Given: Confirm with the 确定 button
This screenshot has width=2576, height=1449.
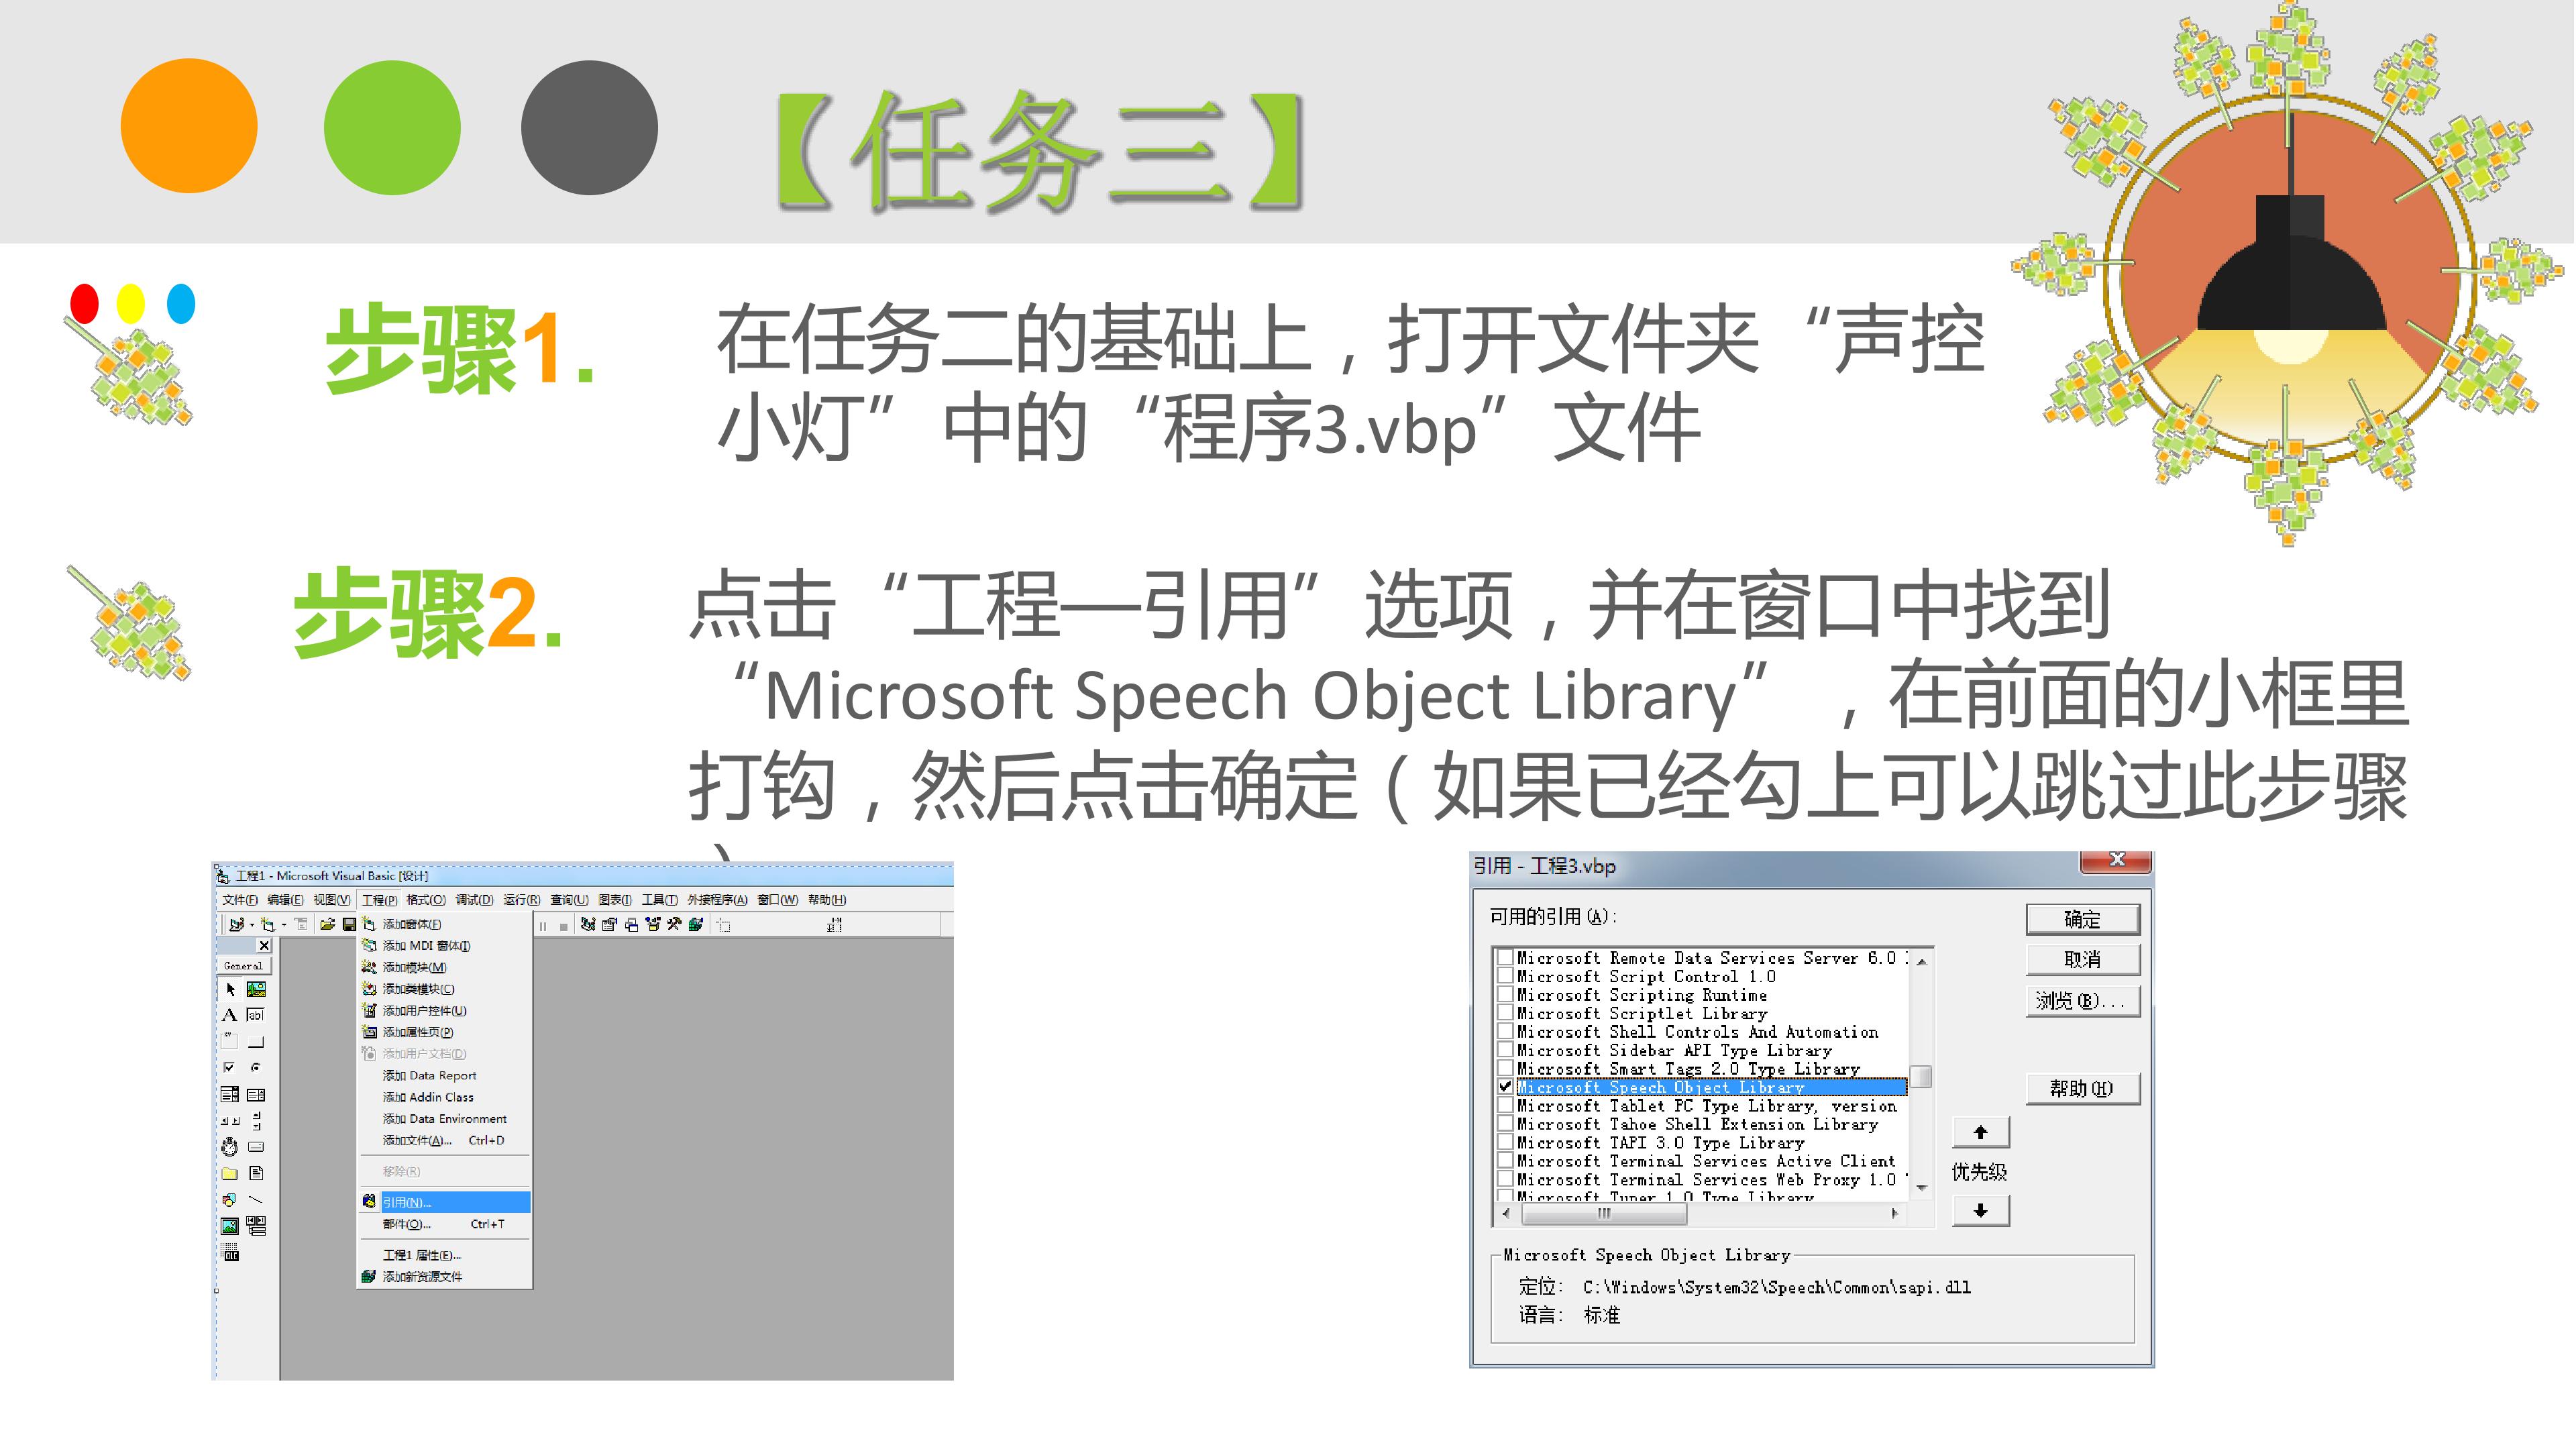Looking at the screenshot, I should click(2083, 919).
